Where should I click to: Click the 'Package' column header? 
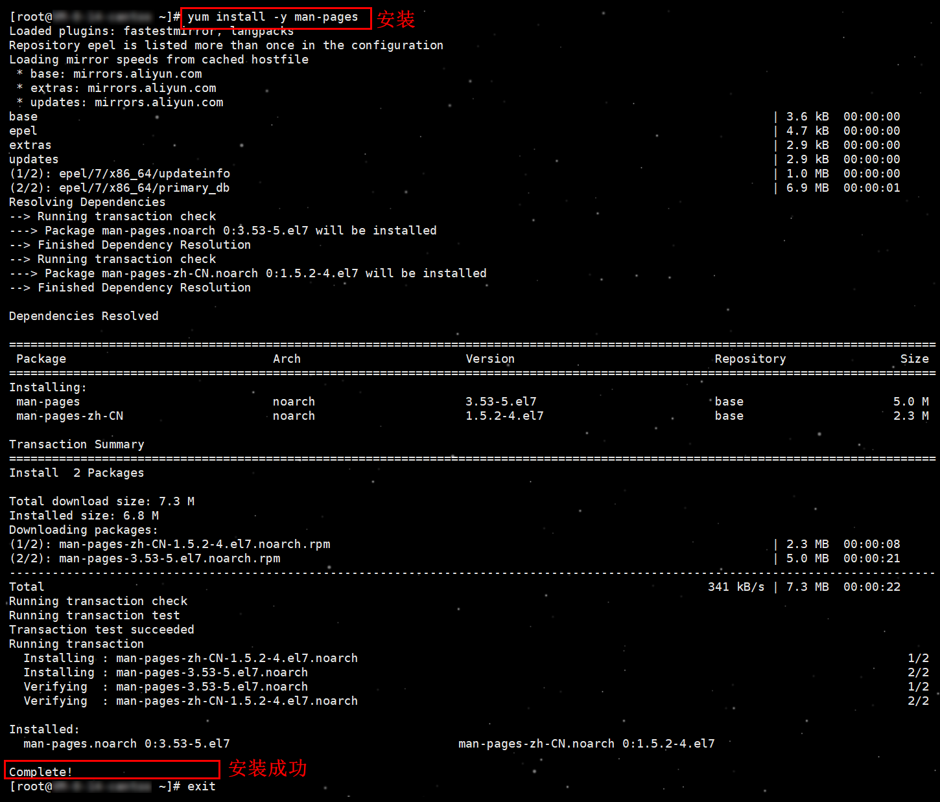pyautogui.click(x=41, y=359)
